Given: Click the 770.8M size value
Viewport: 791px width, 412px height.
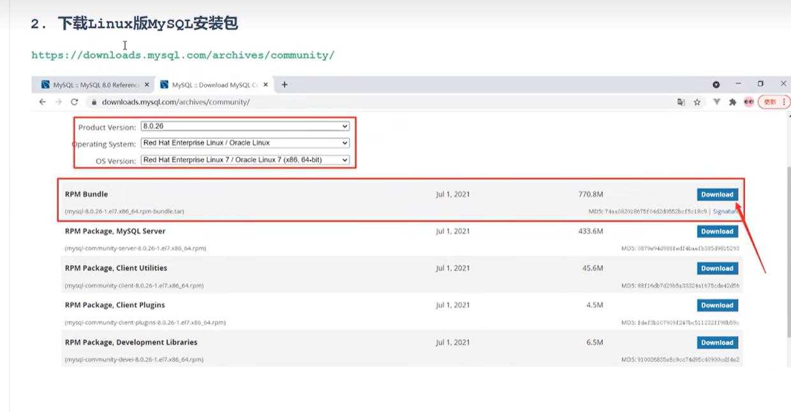Looking at the screenshot, I should pos(591,194).
